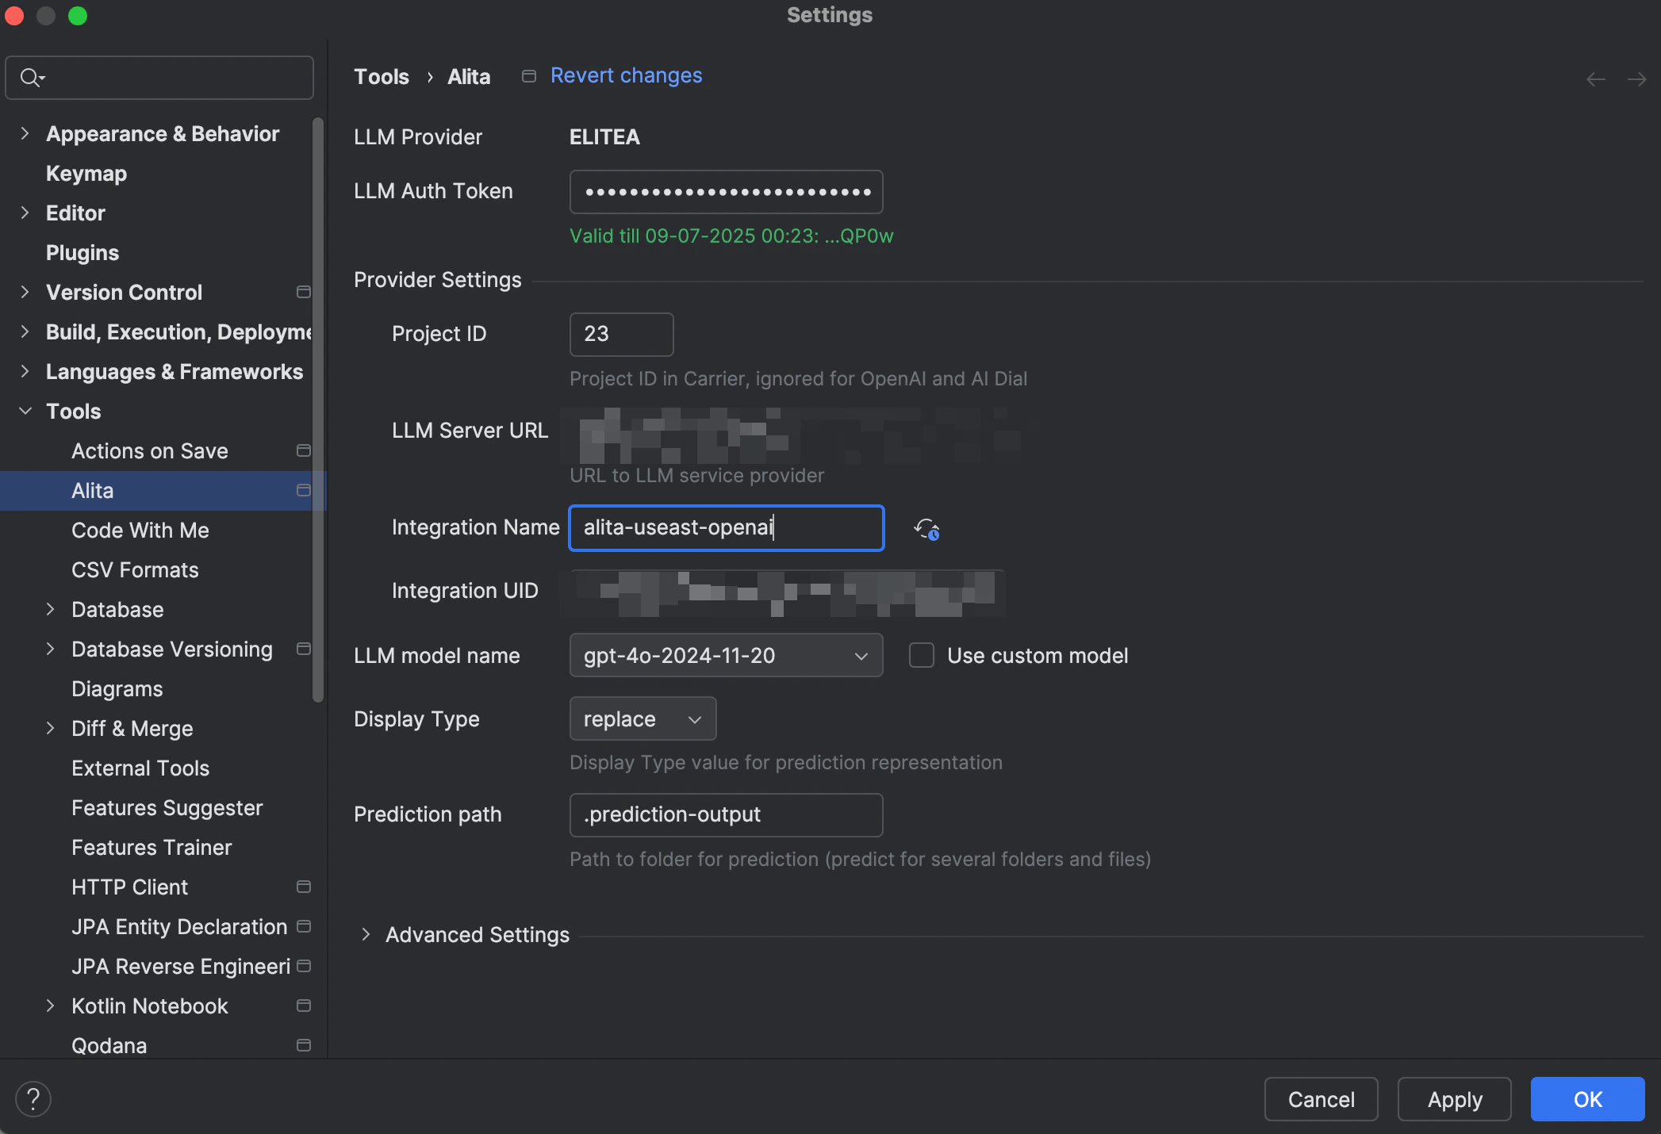Click project icon beside Version Control
Viewport: 1661px width, 1134px height.
click(303, 292)
